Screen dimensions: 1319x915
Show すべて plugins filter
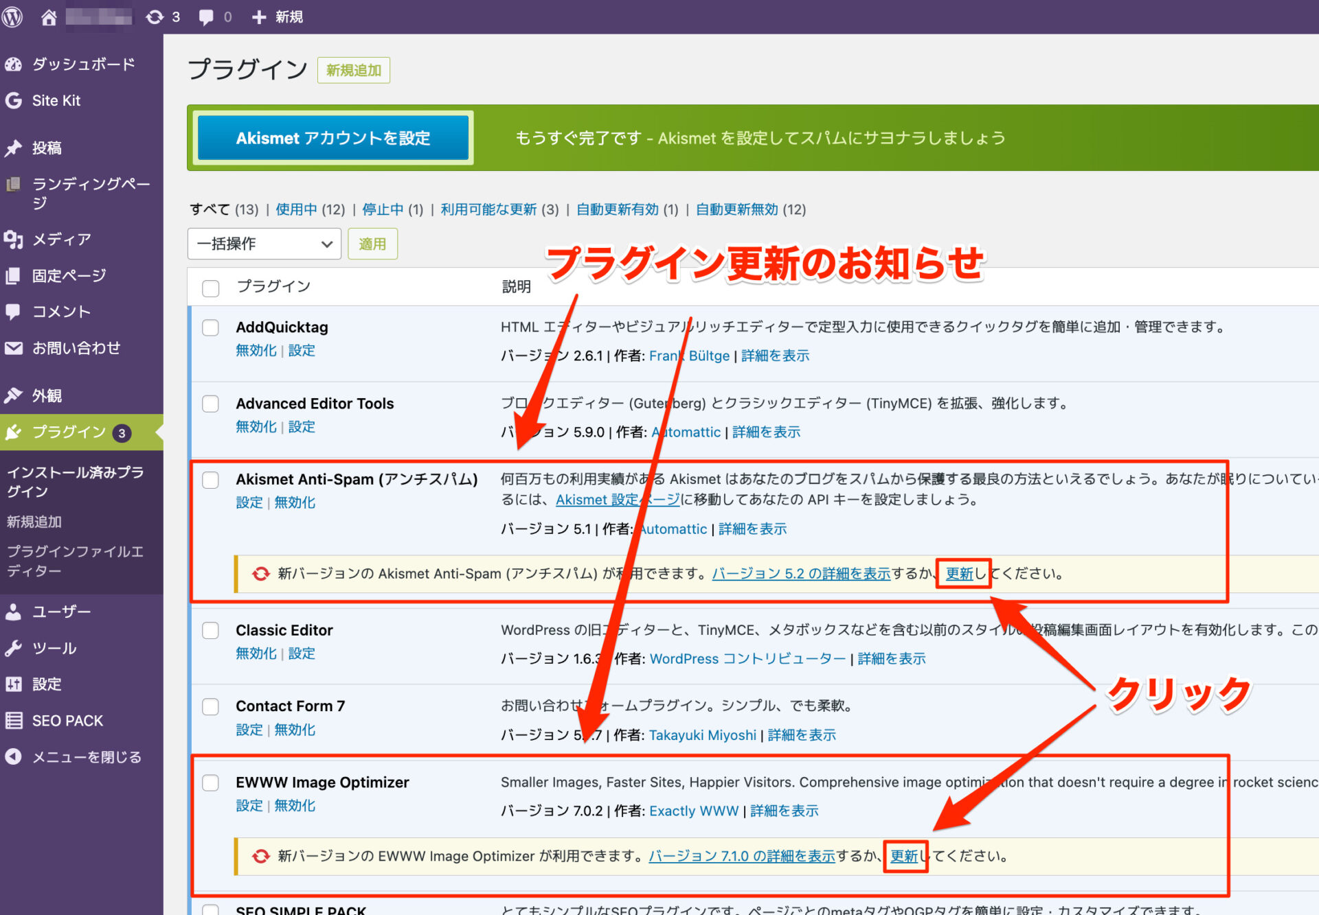pos(210,209)
